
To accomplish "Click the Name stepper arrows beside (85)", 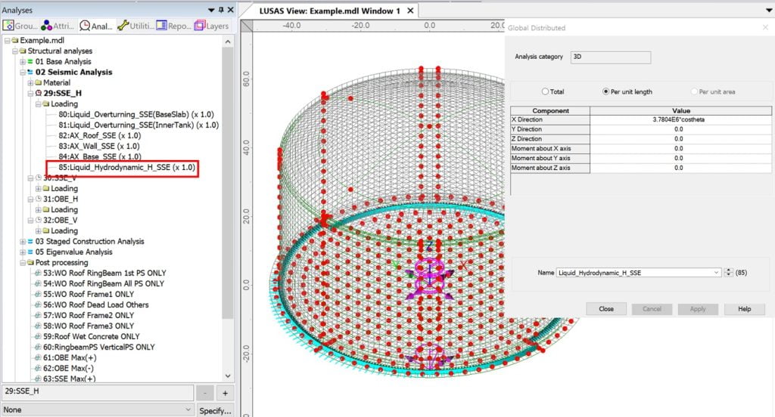I will (x=729, y=272).
